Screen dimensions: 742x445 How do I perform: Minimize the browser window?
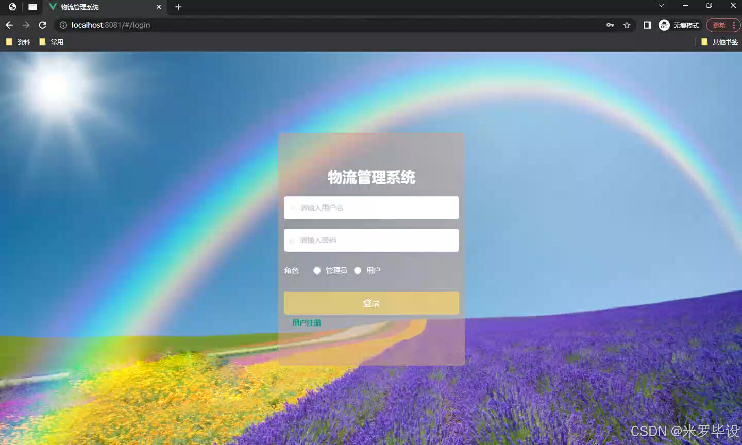[x=685, y=5]
